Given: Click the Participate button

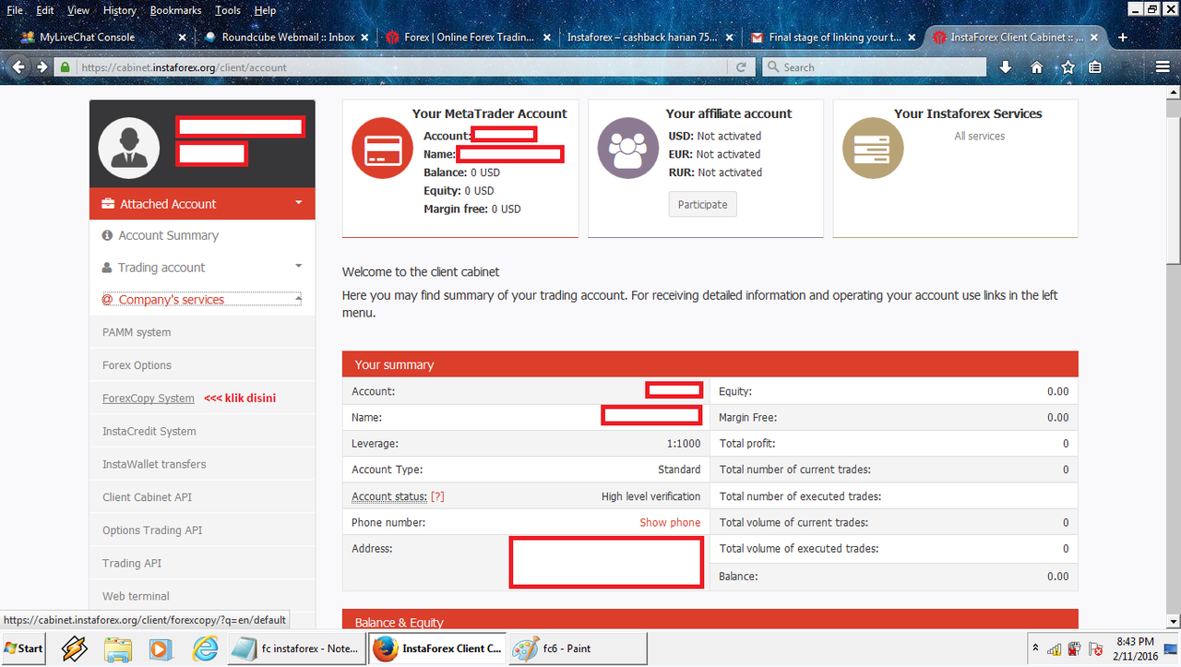Looking at the screenshot, I should point(702,204).
